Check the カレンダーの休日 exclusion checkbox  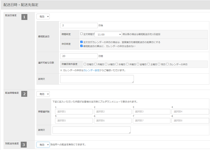tap(167, 64)
